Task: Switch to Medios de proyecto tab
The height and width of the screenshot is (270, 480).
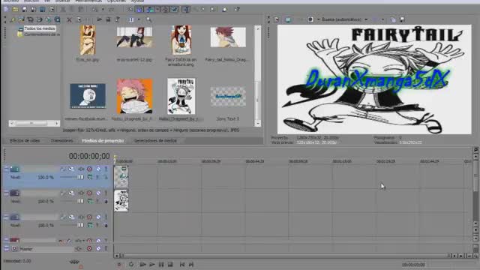Action: coord(103,141)
